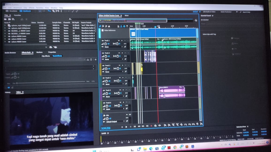Open Track 2 input dropdown showing None

click(x=114, y=59)
